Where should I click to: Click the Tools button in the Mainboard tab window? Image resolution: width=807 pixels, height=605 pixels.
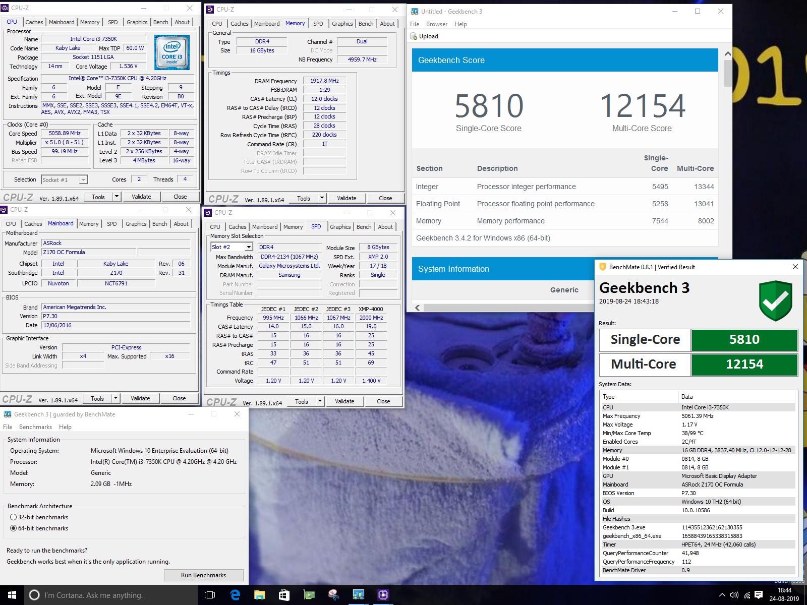point(97,398)
